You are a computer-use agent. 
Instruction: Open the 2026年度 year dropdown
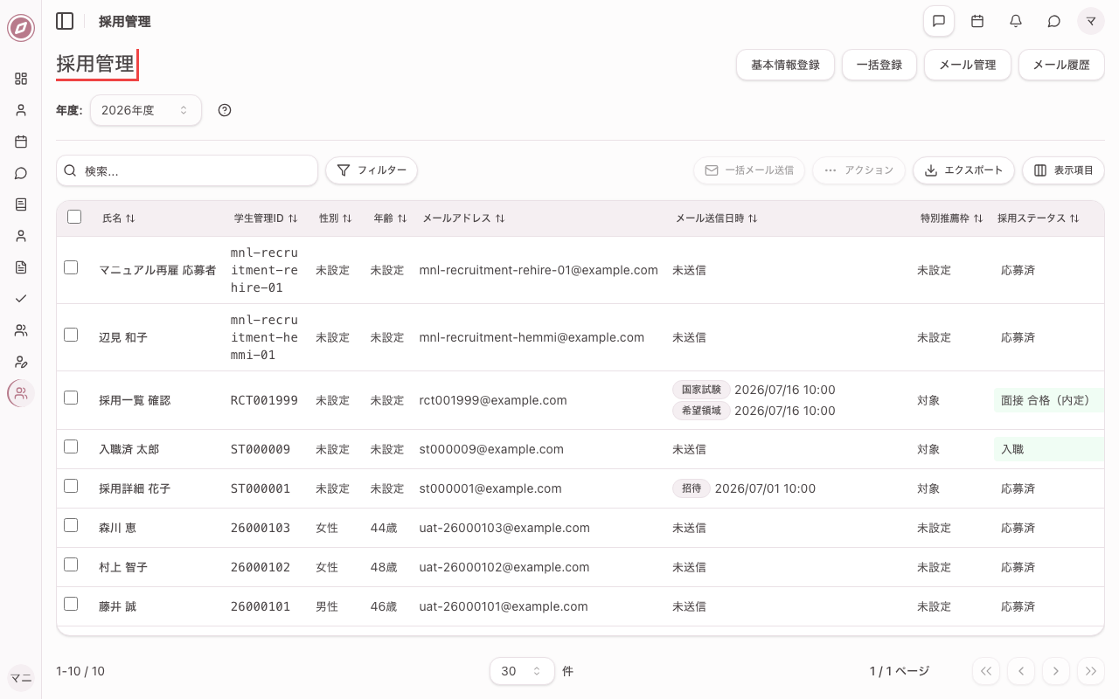coord(146,110)
